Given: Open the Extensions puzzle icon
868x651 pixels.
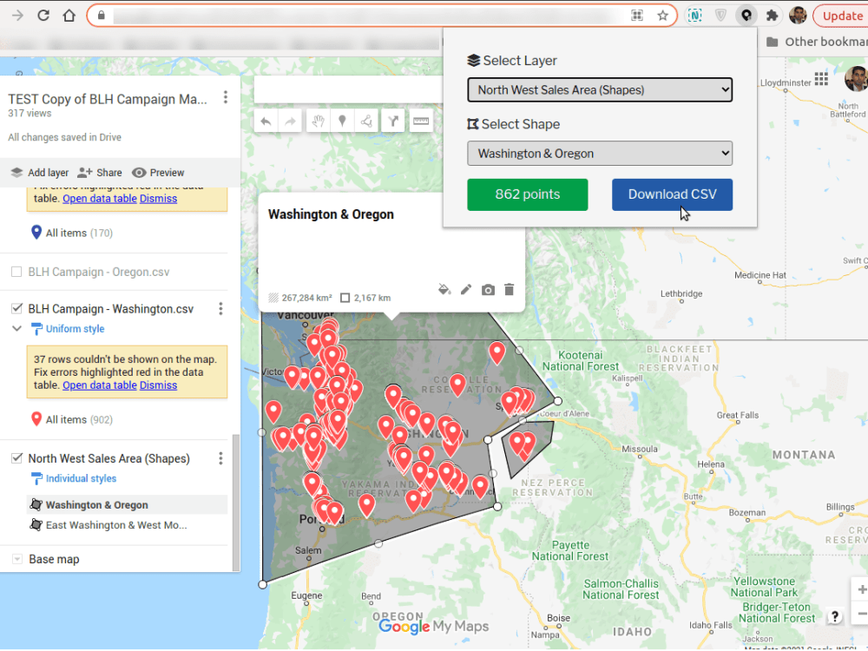Looking at the screenshot, I should (772, 16).
